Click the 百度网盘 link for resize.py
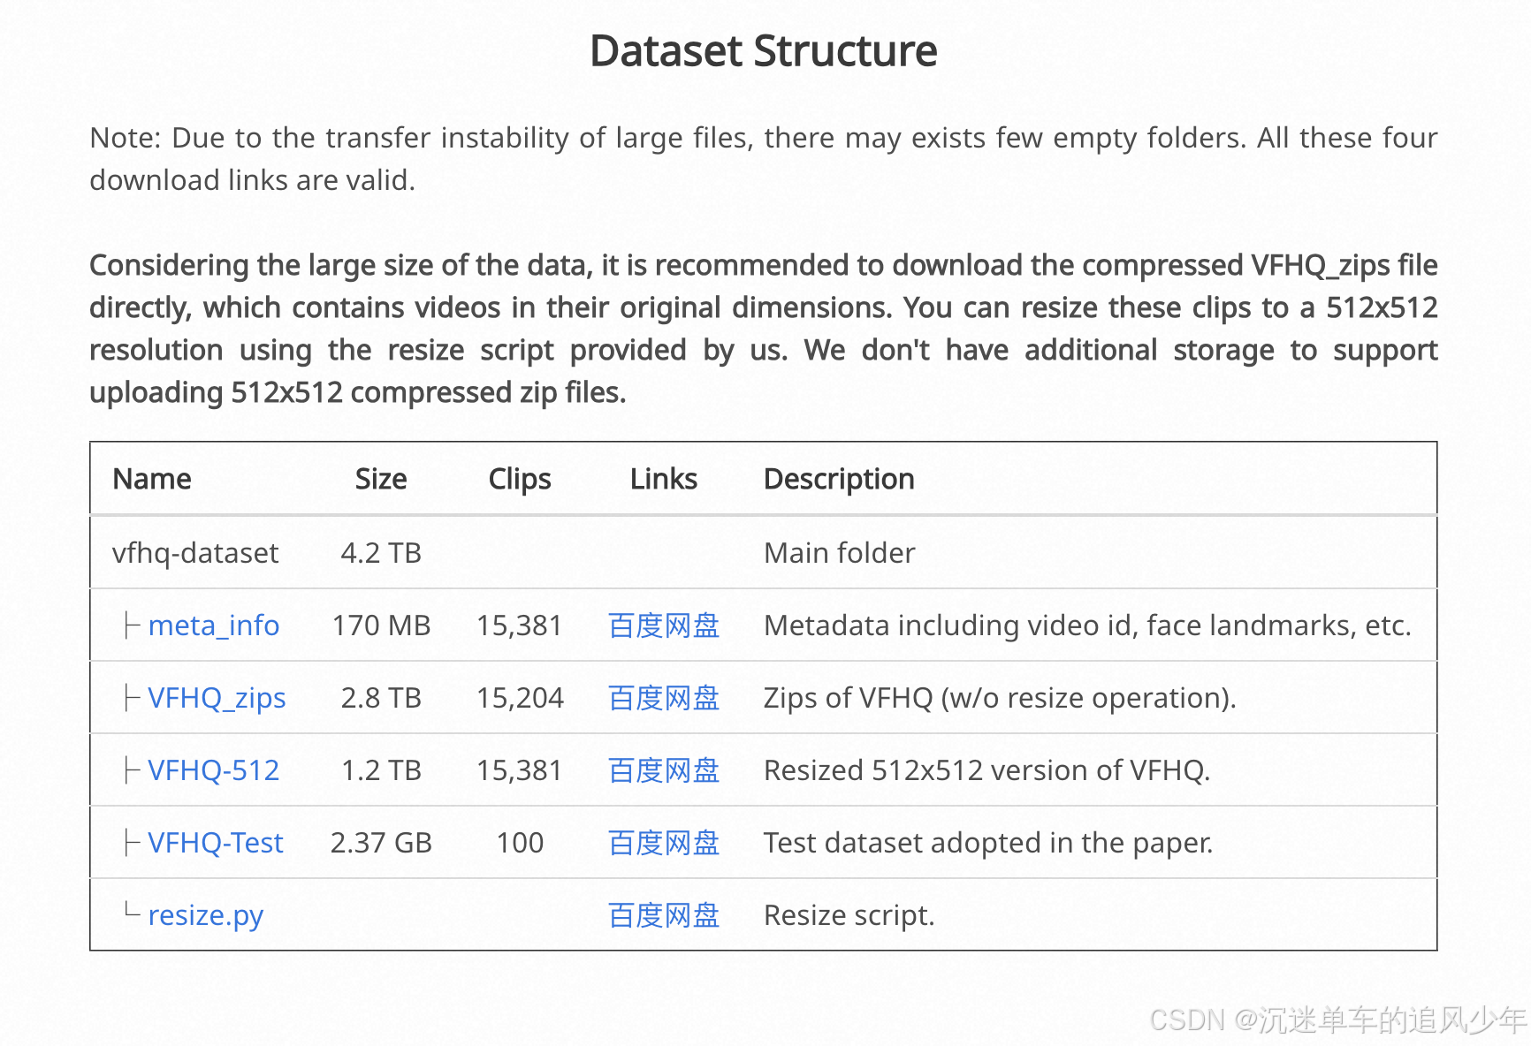 click(664, 915)
